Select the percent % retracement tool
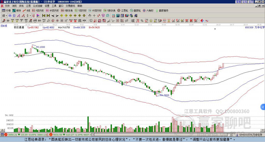The height and width of the screenshot is (142, 265). (x=142, y=21)
